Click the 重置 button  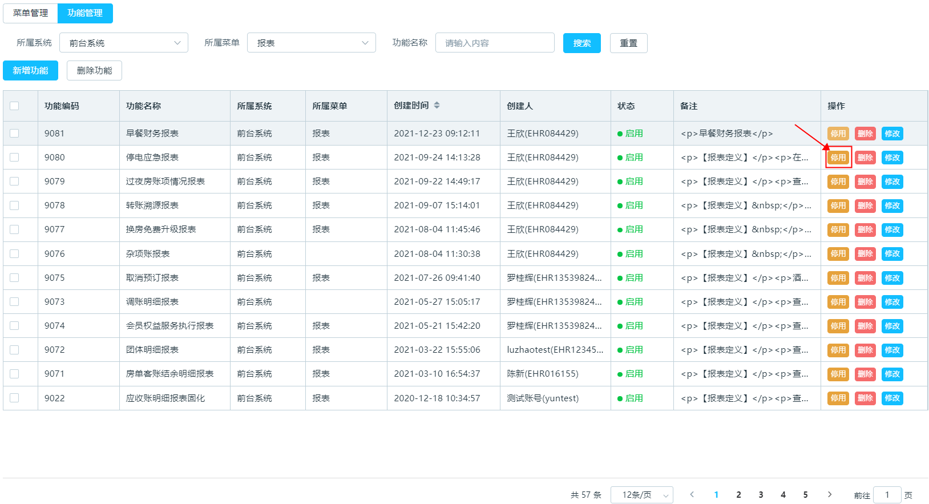(x=629, y=43)
